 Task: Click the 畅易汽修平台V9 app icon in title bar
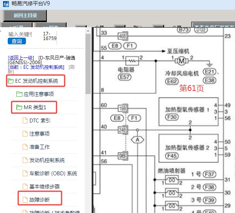[x=6, y=4]
